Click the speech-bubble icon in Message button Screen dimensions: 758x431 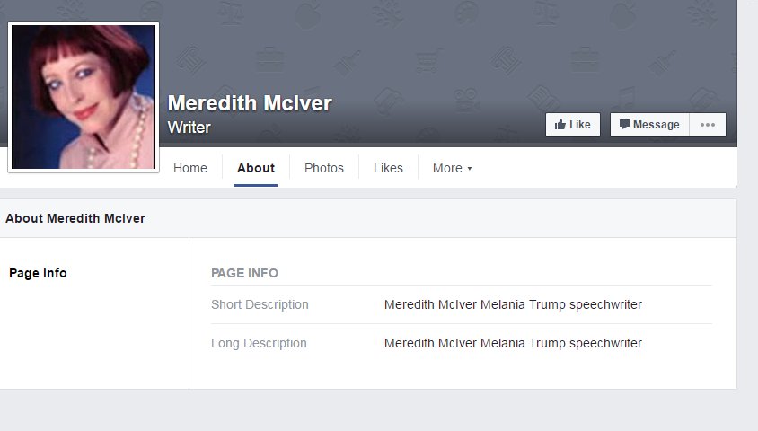coord(624,124)
